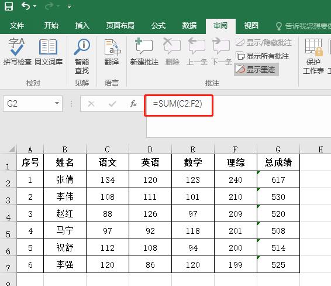The image size is (331, 286).
Task: Toggle 显示墨迹 ink display
Action: coord(256,69)
